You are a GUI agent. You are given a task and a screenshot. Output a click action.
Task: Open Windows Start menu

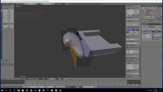tap(2, 90)
